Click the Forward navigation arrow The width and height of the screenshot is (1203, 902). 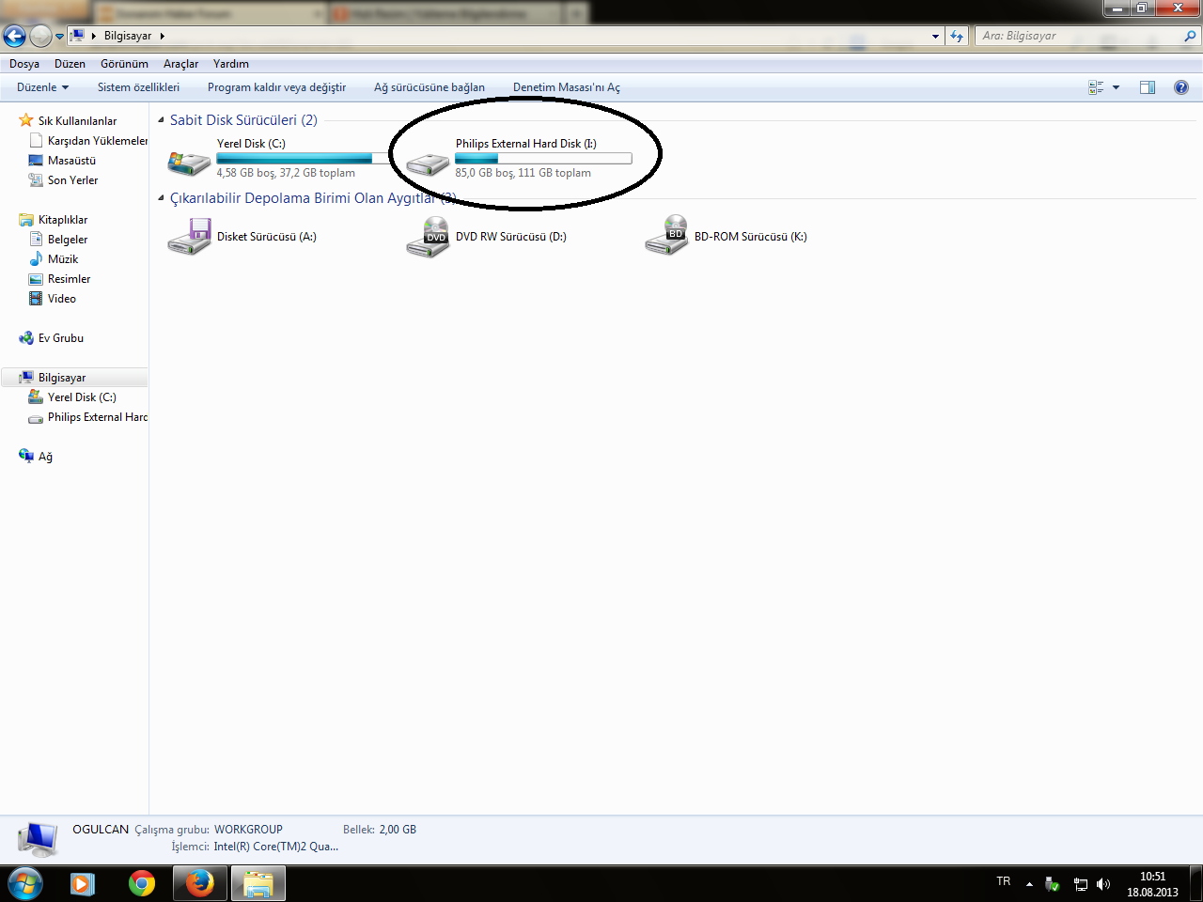[x=40, y=36]
